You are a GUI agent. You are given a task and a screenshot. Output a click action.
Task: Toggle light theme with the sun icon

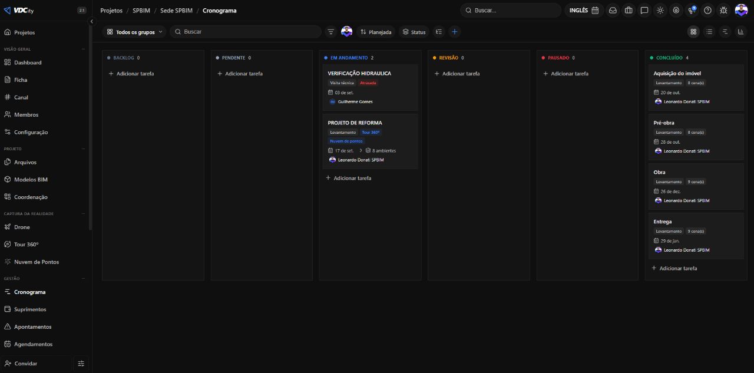point(660,10)
